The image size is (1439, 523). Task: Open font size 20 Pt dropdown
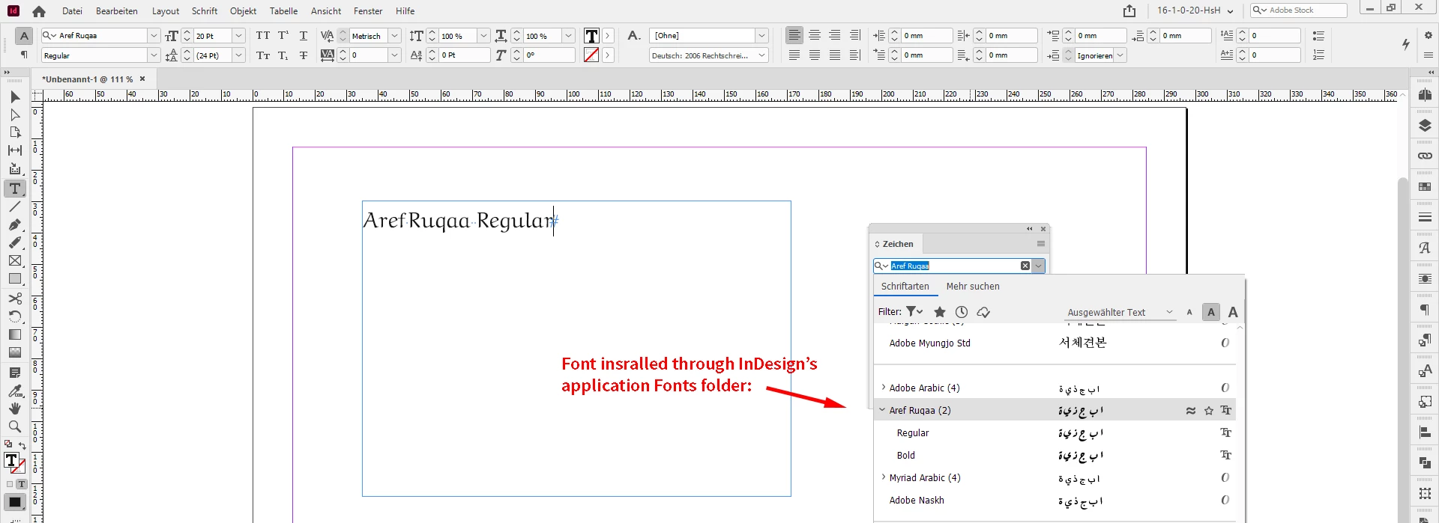point(238,35)
